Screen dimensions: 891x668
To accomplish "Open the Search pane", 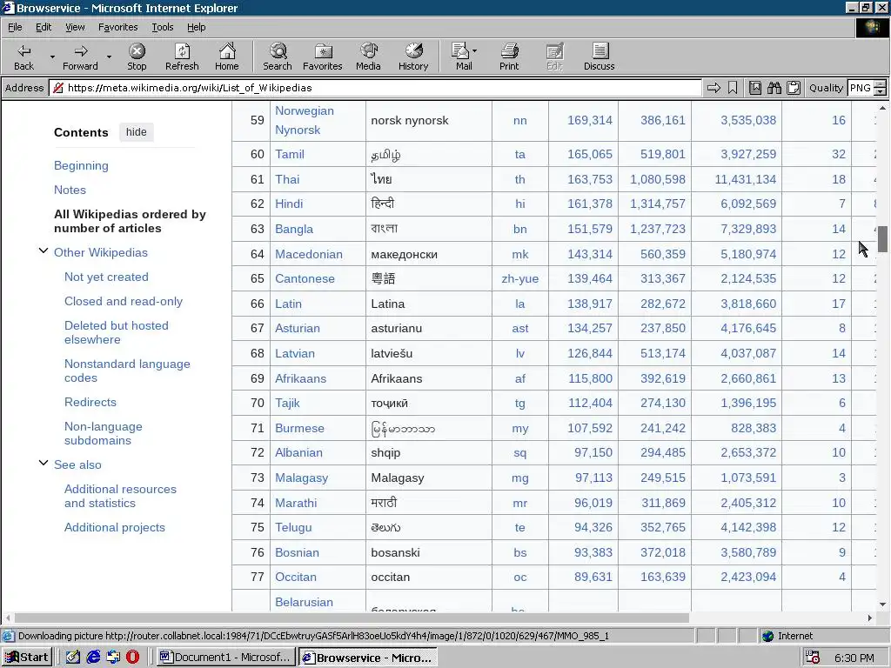I will point(278,57).
